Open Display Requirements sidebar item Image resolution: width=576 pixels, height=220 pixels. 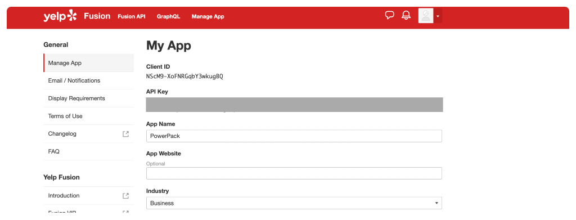tap(88, 98)
